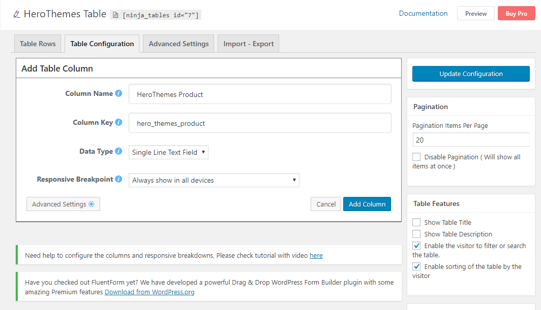This screenshot has height=310, width=541.
Task: Open the Data Type dropdown
Action: pyautogui.click(x=168, y=152)
